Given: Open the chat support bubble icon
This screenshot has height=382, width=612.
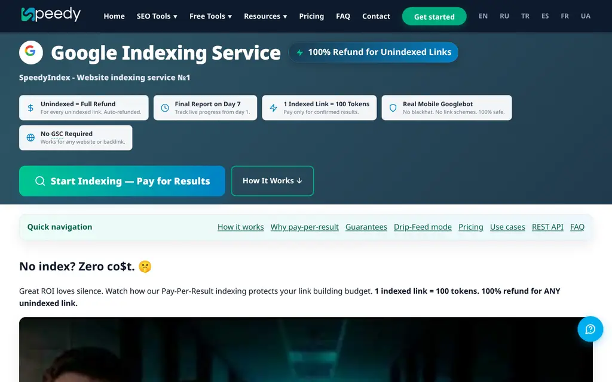Looking at the screenshot, I should (590, 329).
